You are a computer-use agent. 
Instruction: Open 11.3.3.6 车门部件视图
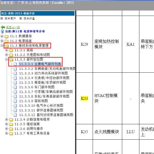[x=37, y=87]
